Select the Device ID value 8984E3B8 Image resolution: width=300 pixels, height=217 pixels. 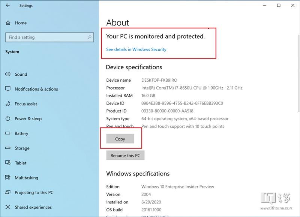click(x=182, y=103)
